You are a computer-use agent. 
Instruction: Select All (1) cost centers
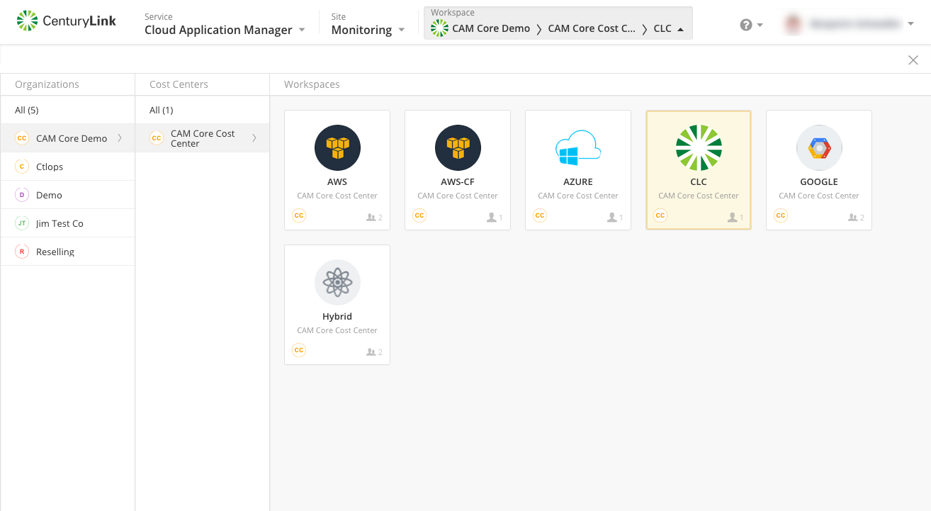coord(202,110)
